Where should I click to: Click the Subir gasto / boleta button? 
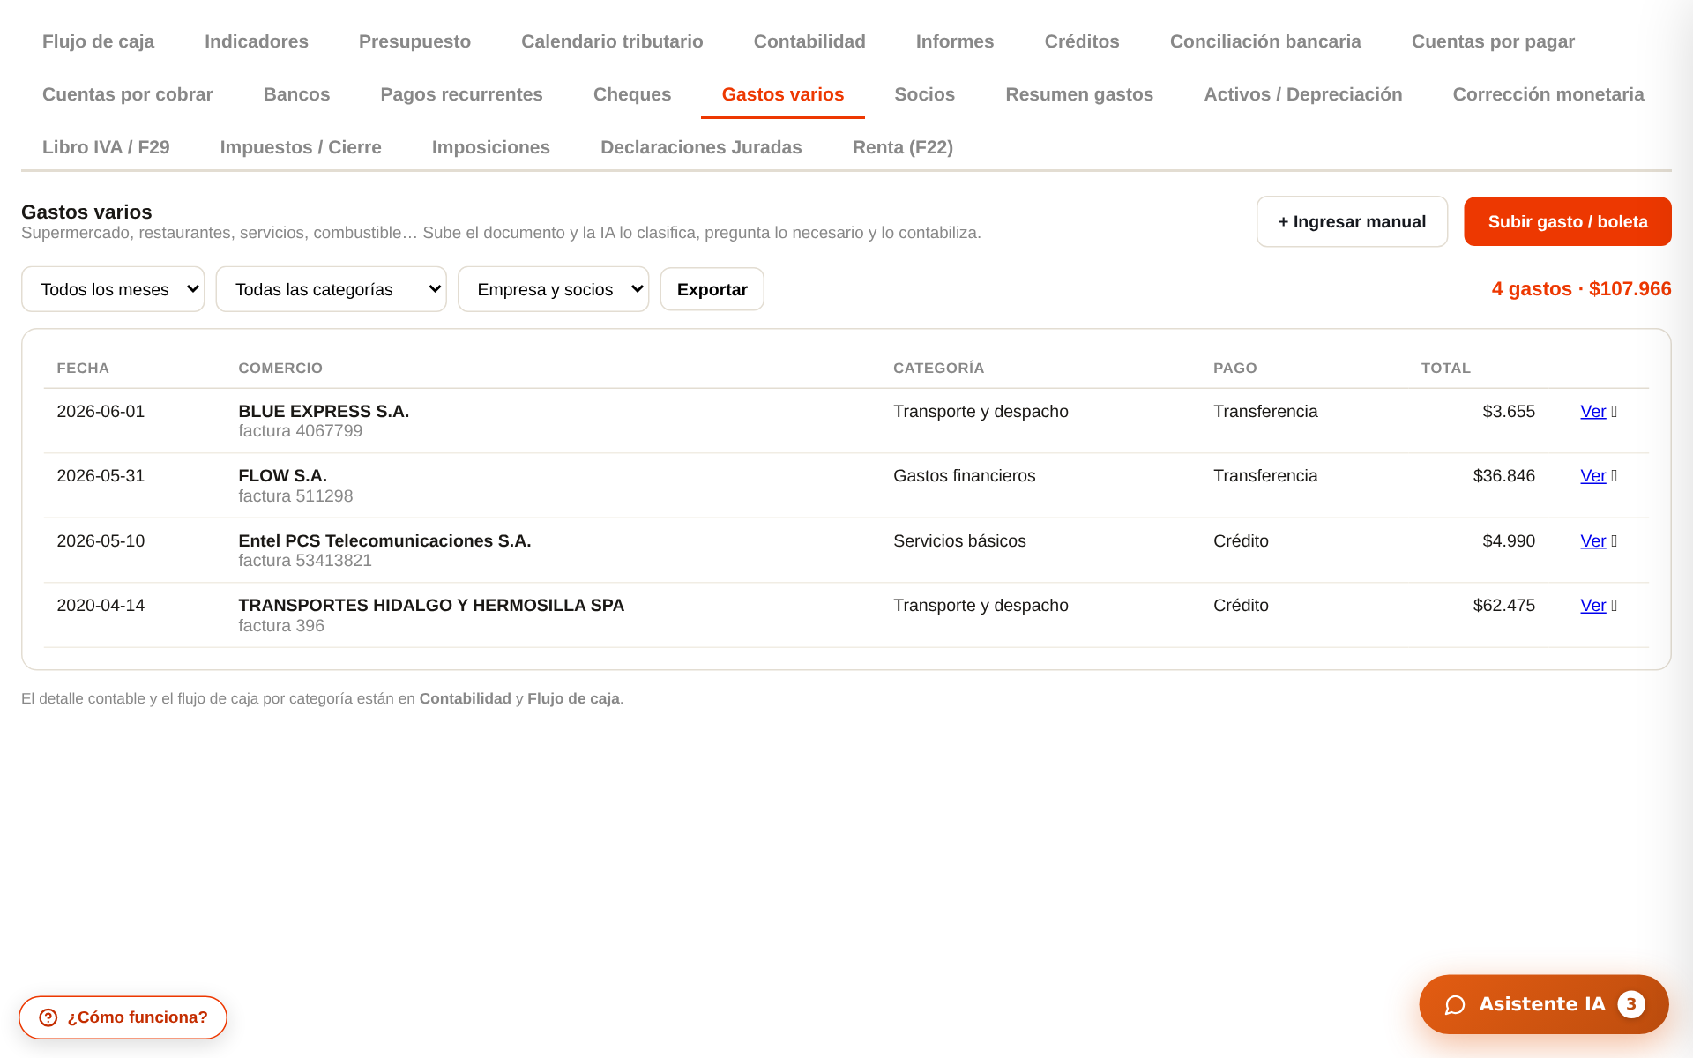coord(1568,221)
